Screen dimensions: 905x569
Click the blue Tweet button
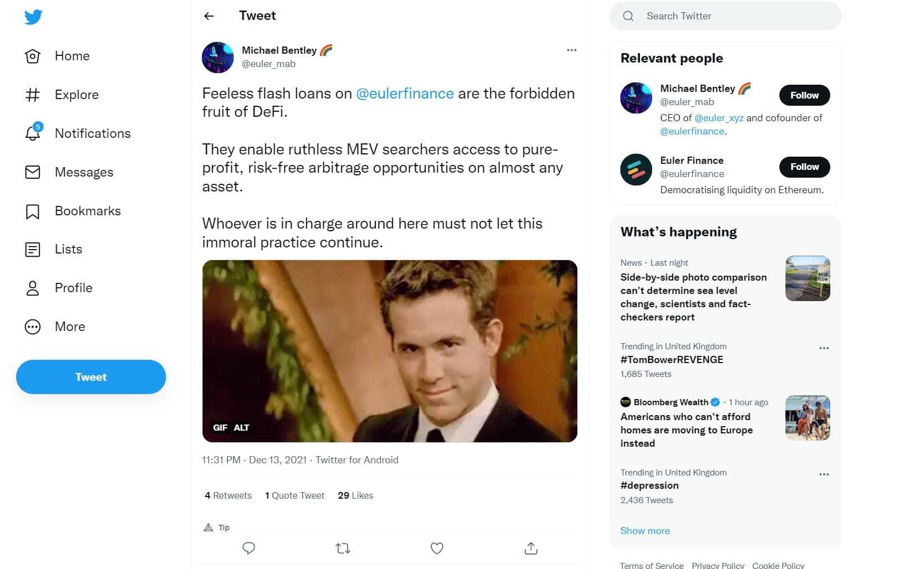(91, 377)
